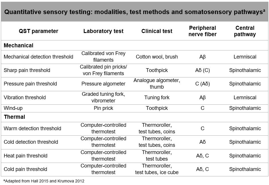Screen dimensions: 269x185
Task: Click the Peripheral nerve fiber header
Action: (x=202, y=31)
